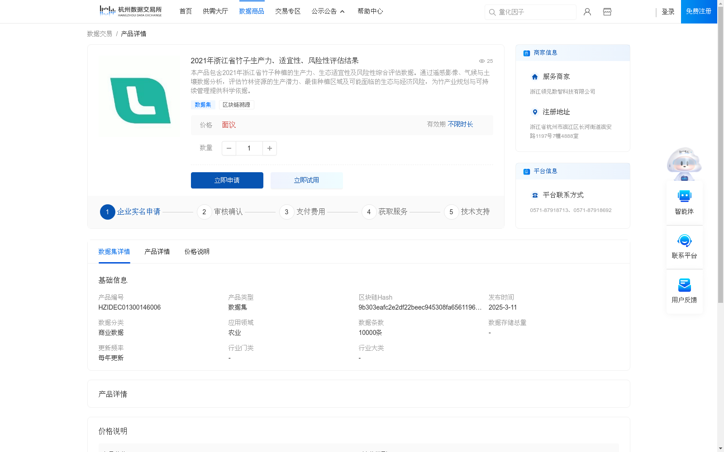Open 交易专区 navigation item
This screenshot has width=724, height=452.
coord(288,11)
